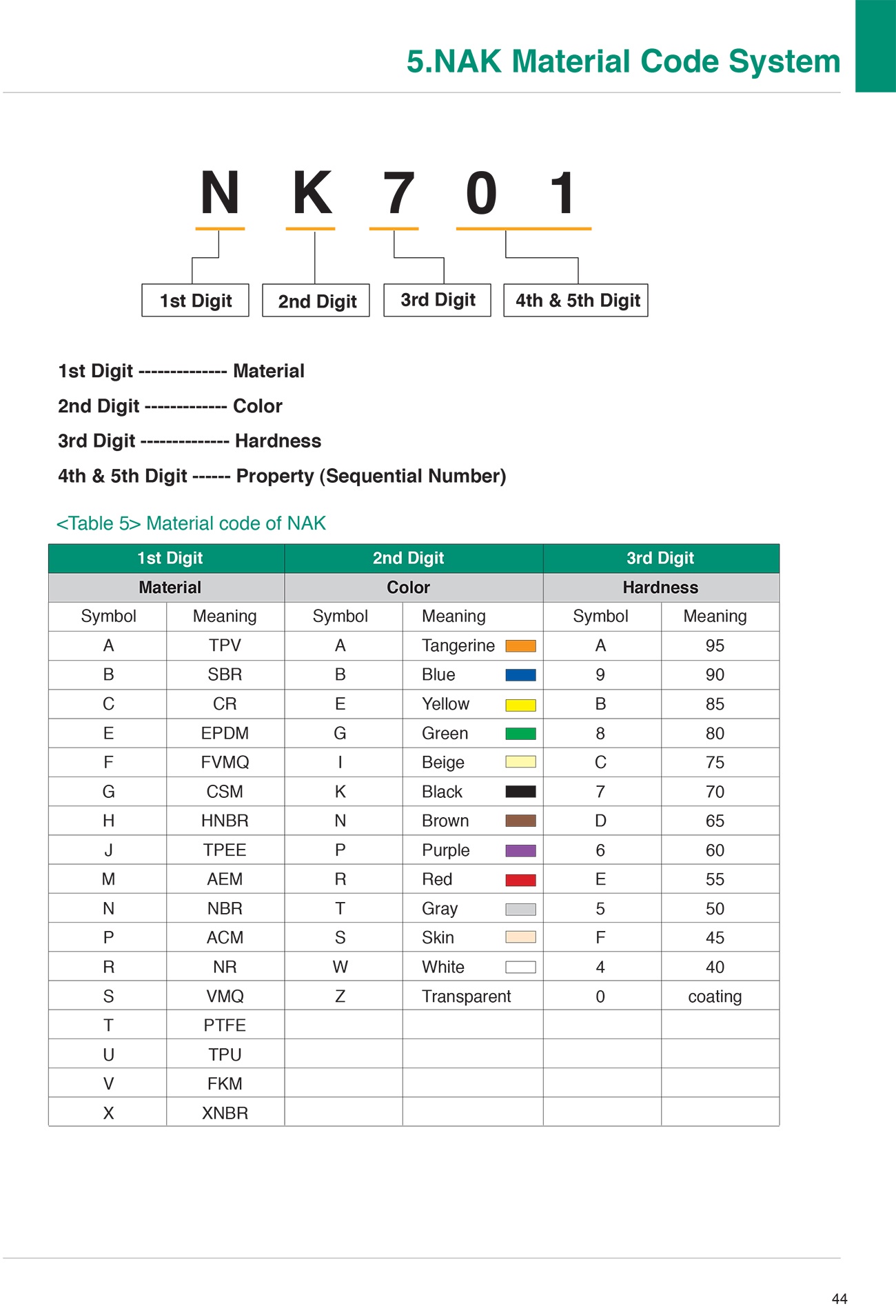896x1313 pixels.
Task: Click the Yellow color swatch
Action: tap(520, 705)
